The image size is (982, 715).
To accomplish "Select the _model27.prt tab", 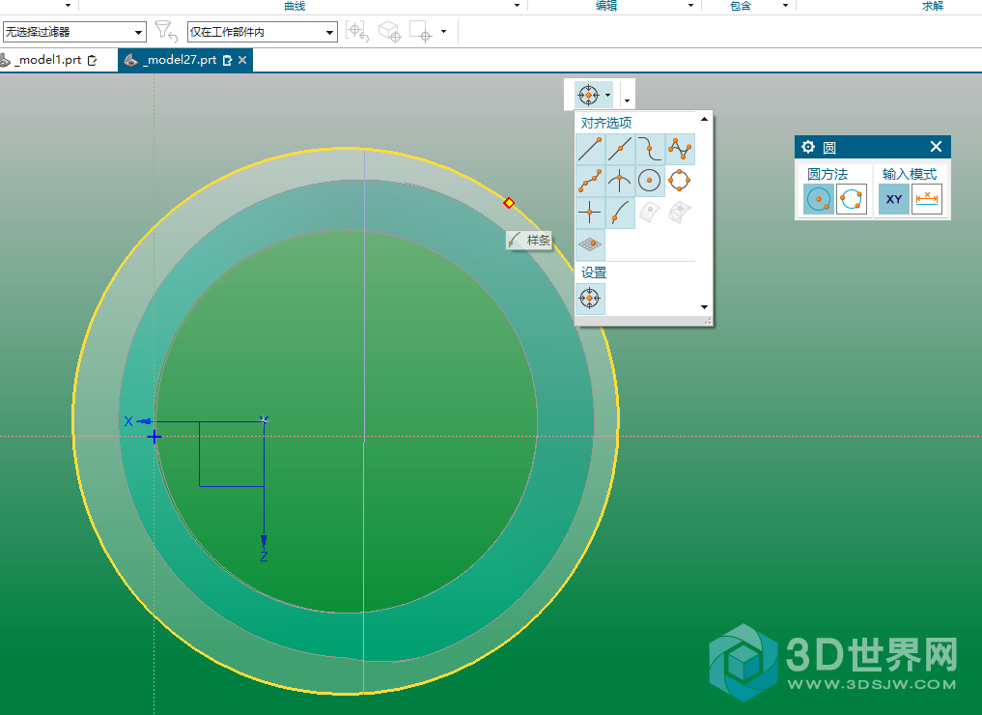I will [179, 60].
